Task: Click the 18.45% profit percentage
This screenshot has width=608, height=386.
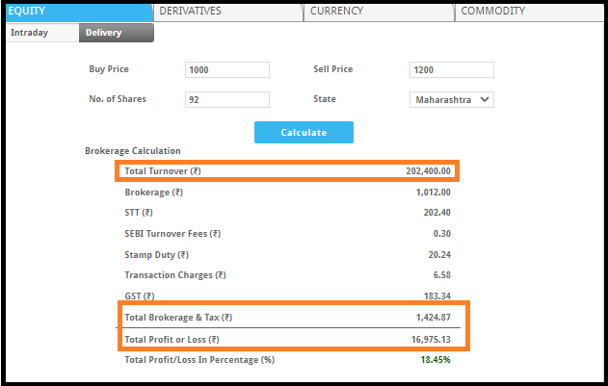Action: (435, 360)
